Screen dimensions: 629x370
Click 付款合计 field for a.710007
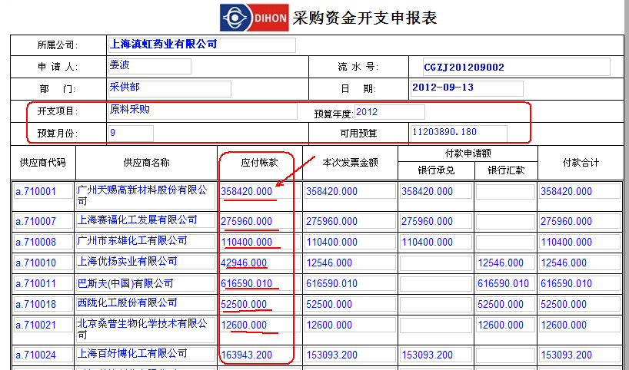(580, 221)
